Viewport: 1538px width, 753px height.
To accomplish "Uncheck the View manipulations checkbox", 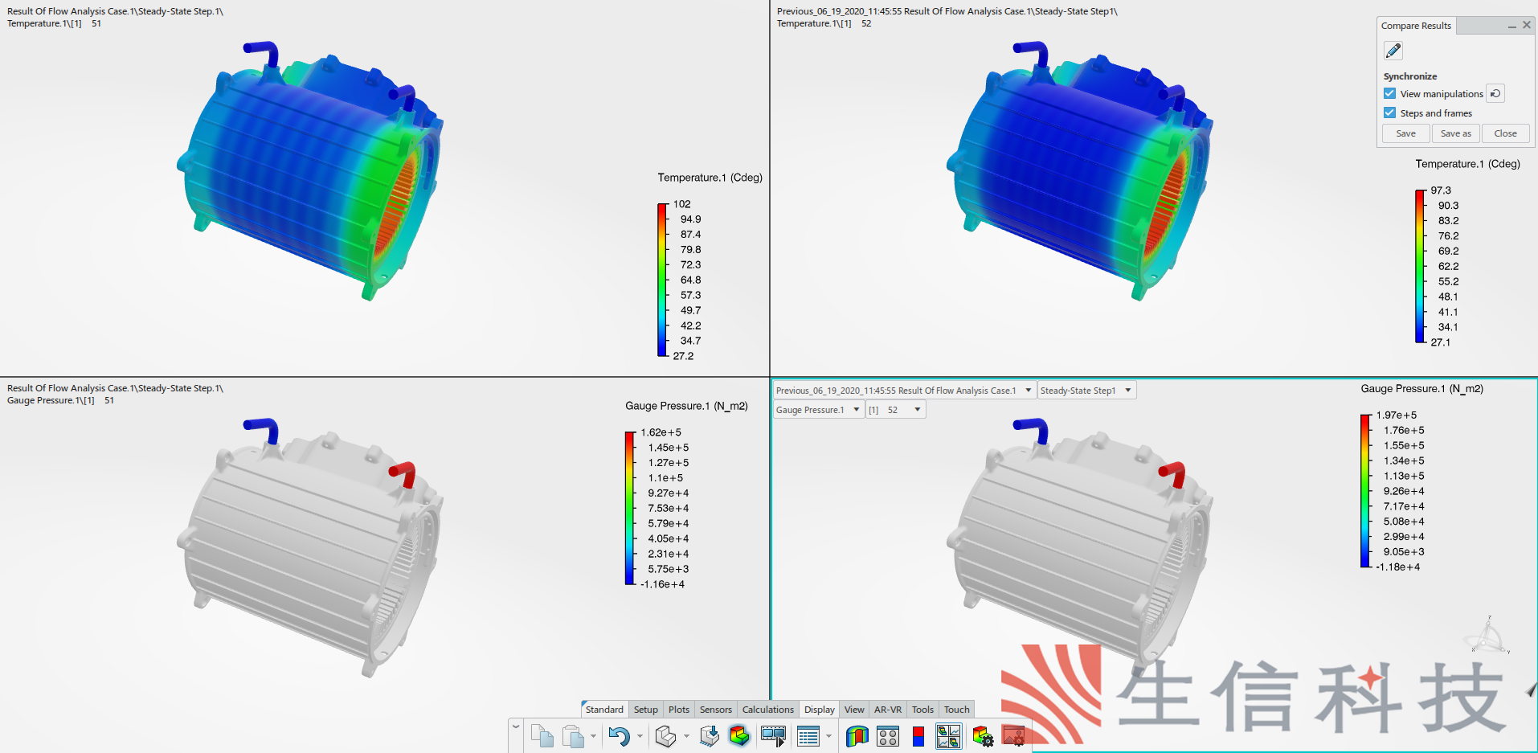I will (1390, 94).
